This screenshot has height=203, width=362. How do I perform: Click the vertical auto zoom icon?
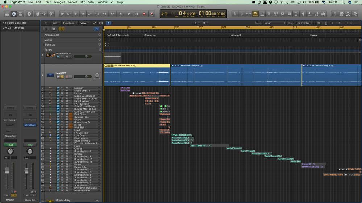[326, 23]
